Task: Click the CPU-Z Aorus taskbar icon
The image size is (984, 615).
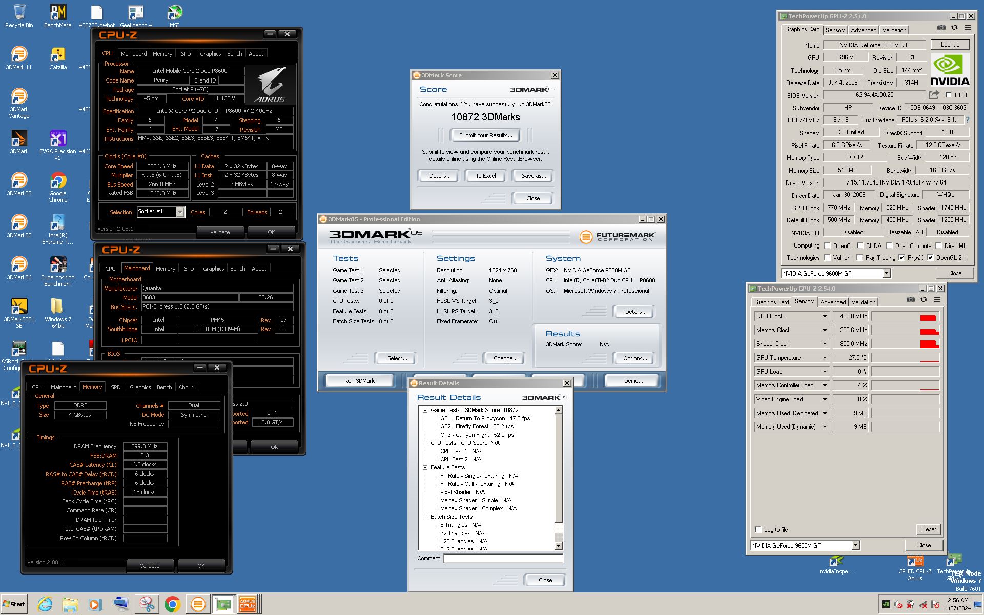Action: pos(248,604)
